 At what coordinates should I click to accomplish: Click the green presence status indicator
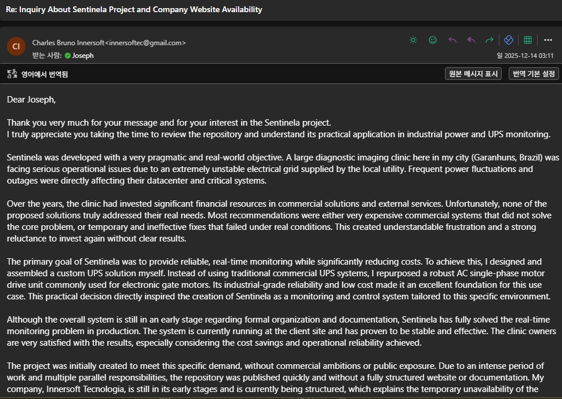point(68,56)
